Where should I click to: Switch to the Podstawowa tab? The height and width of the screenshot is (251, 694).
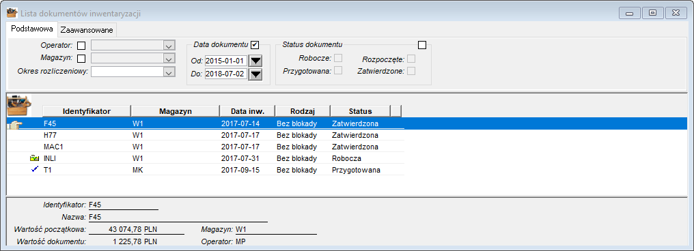pyautogui.click(x=32, y=29)
